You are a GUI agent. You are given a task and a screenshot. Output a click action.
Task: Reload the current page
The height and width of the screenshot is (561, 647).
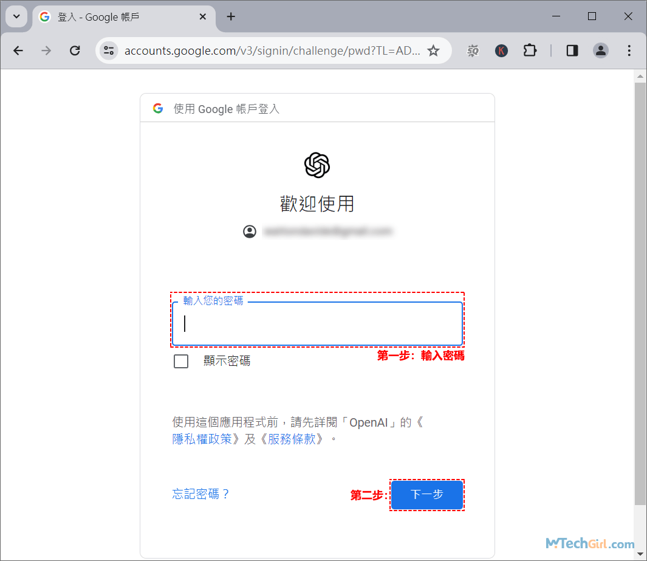[x=75, y=50]
